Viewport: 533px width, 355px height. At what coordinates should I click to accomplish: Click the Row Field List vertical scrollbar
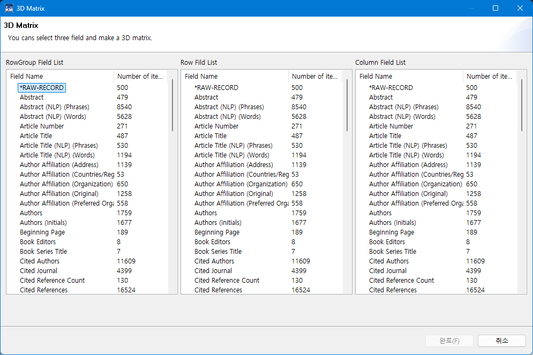347,105
